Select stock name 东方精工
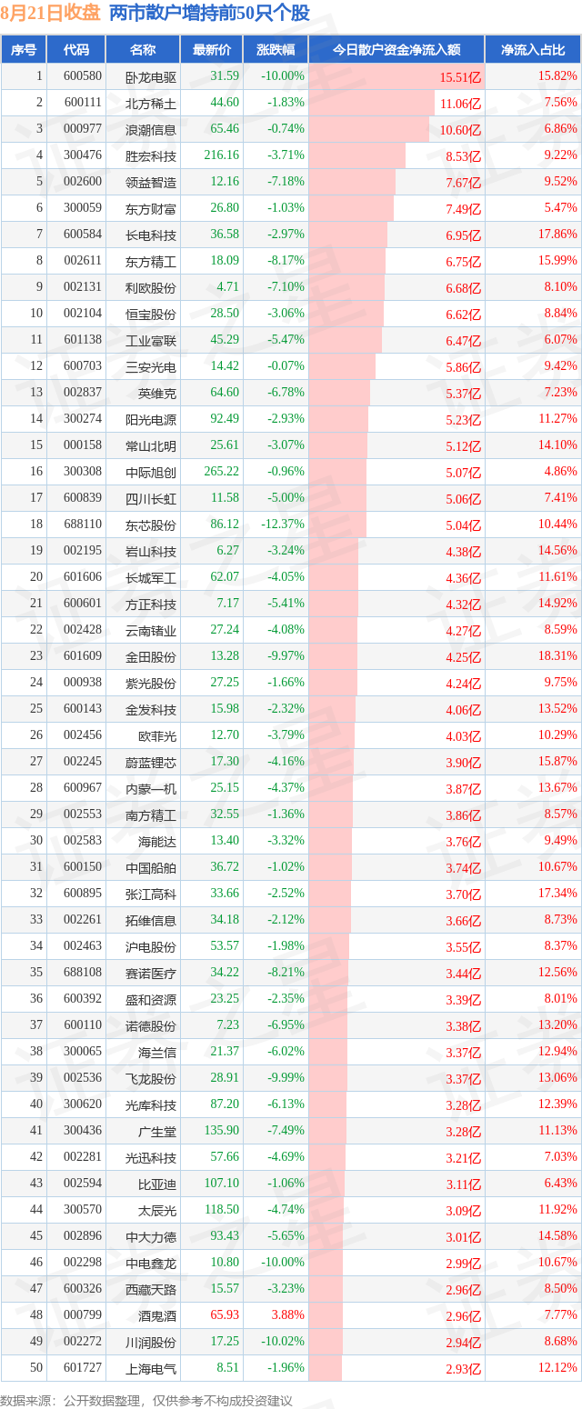The height and width of the screenshot is (1409, 582). tap(151, 261)
